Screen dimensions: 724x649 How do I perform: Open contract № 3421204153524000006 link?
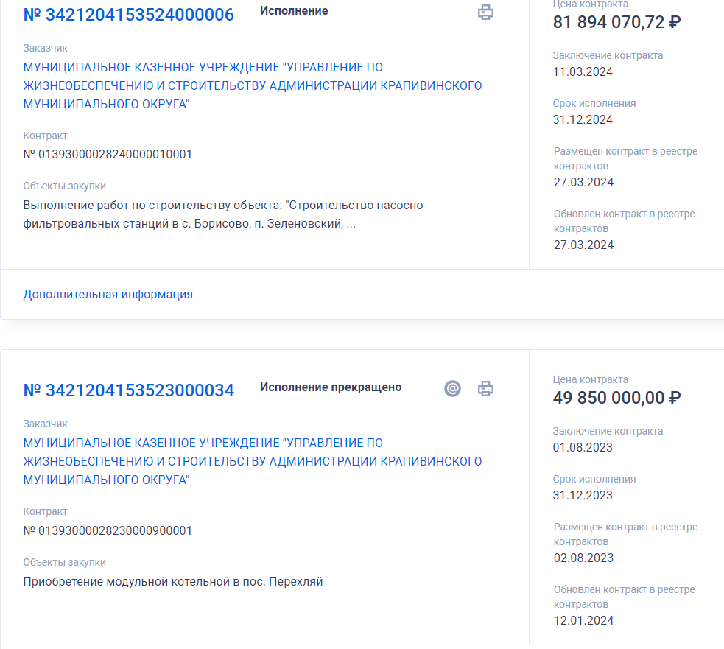(129, 15)
